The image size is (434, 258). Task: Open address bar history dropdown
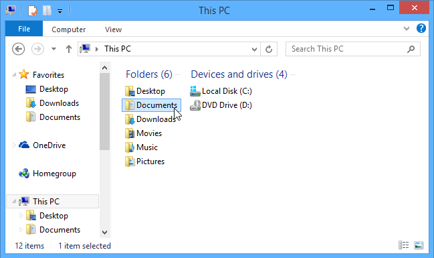[254, 50]
